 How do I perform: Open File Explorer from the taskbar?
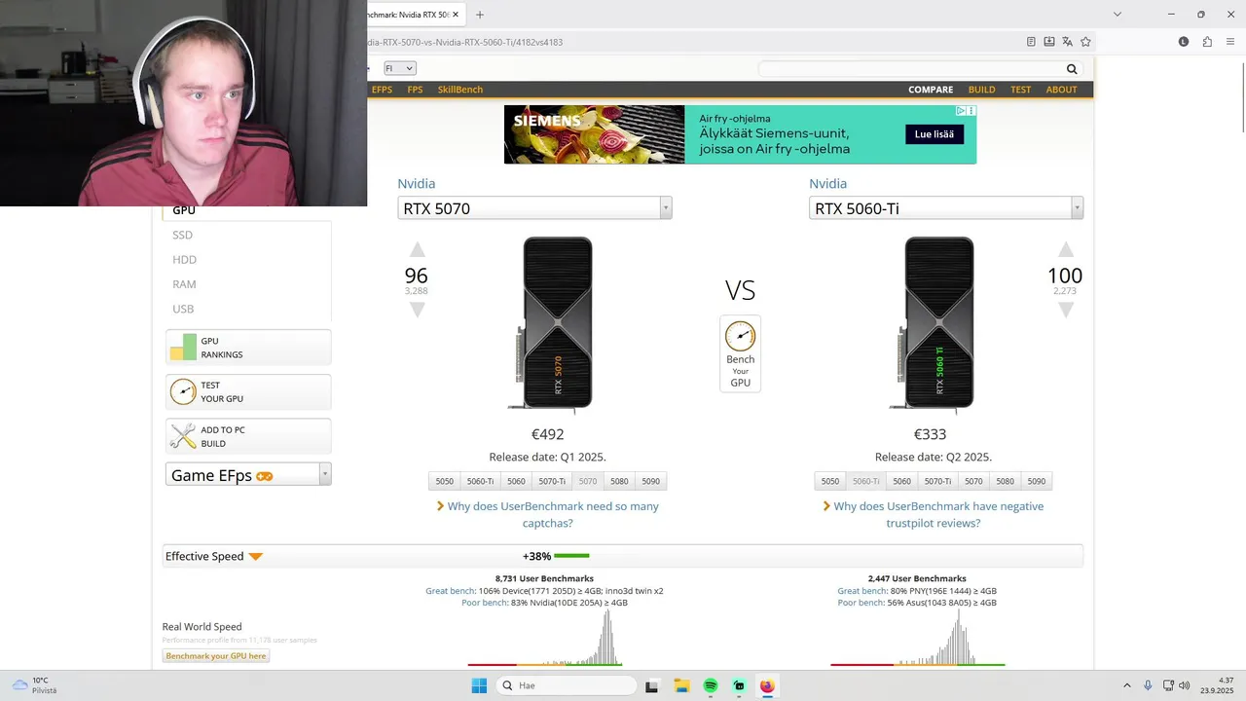pos(681,685)
